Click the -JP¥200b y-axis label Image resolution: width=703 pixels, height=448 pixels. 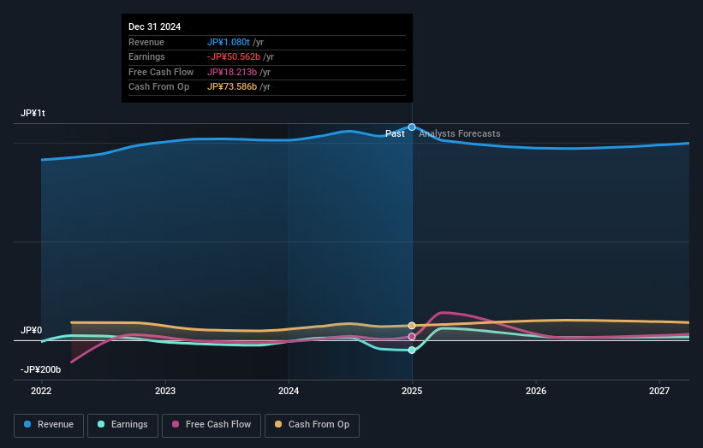40,369
